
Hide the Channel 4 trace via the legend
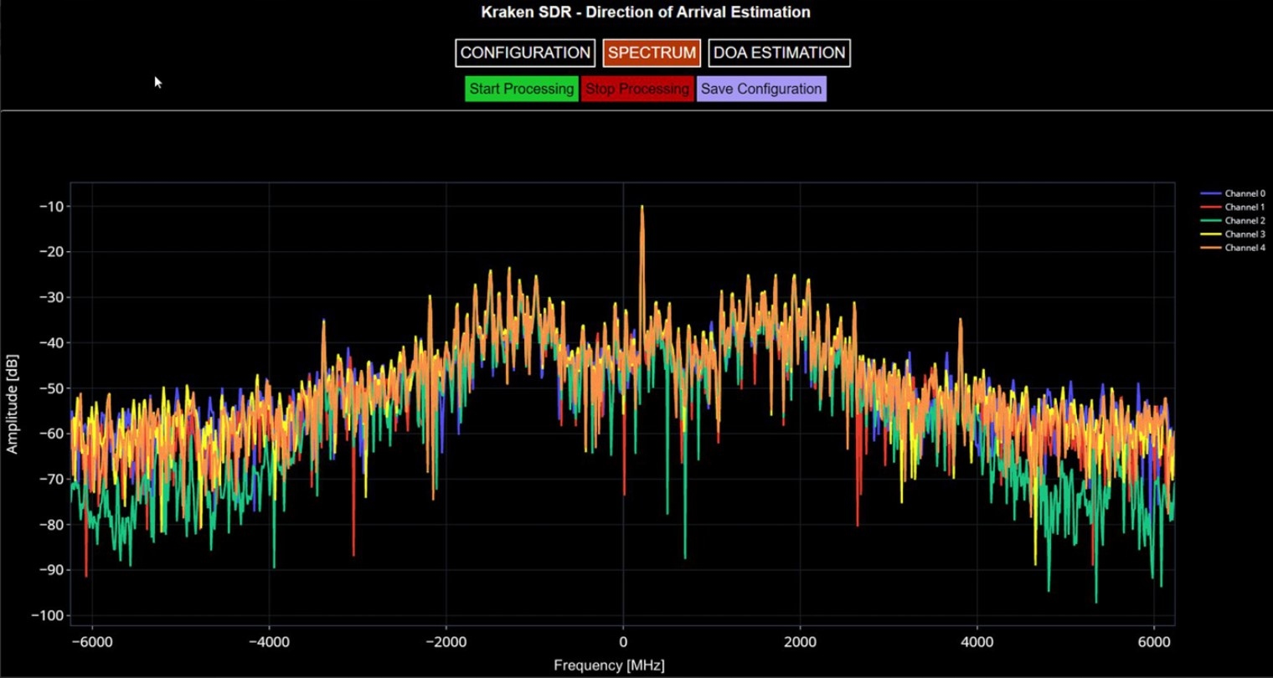click(x=1233, y=248)
